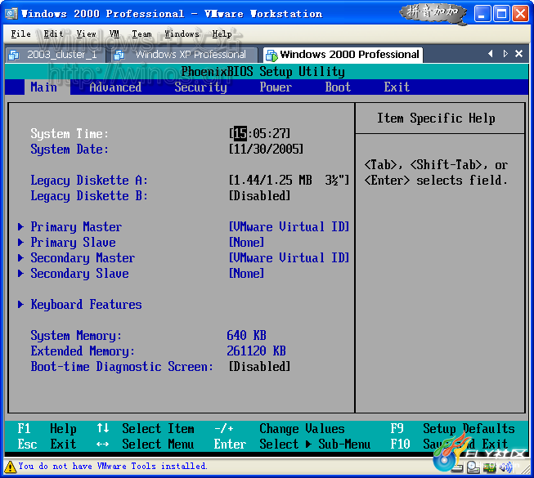Click the network adapter status icon
534x478 pixels.
489,468
